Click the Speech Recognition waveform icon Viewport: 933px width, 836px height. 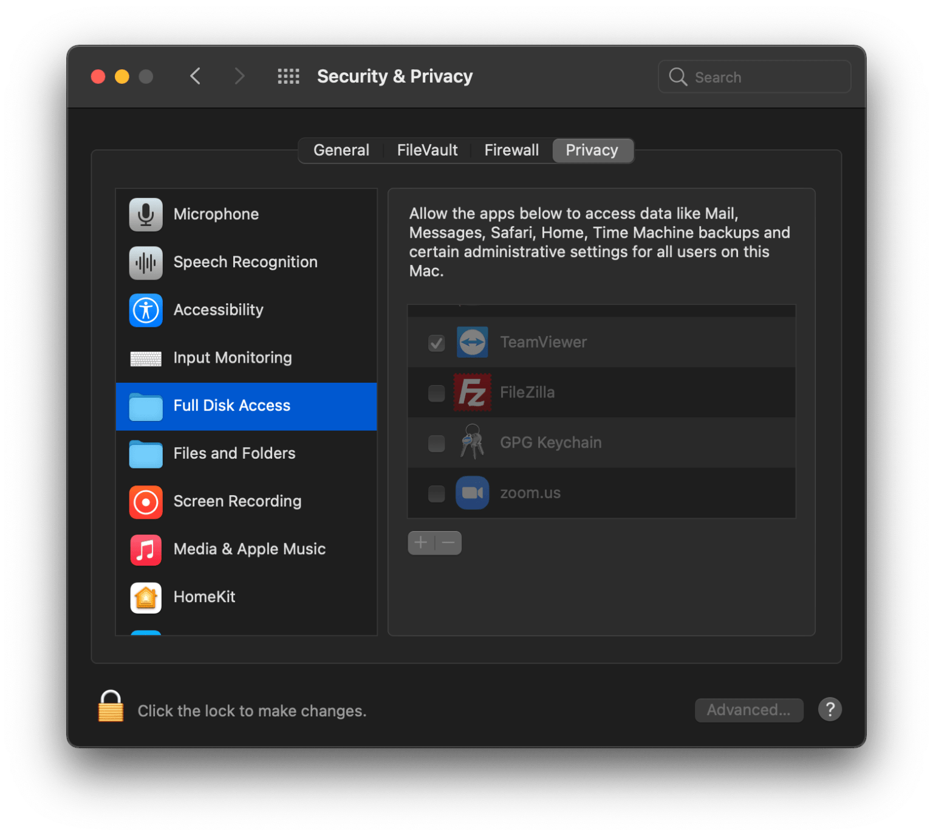click(x=145, y=262)
